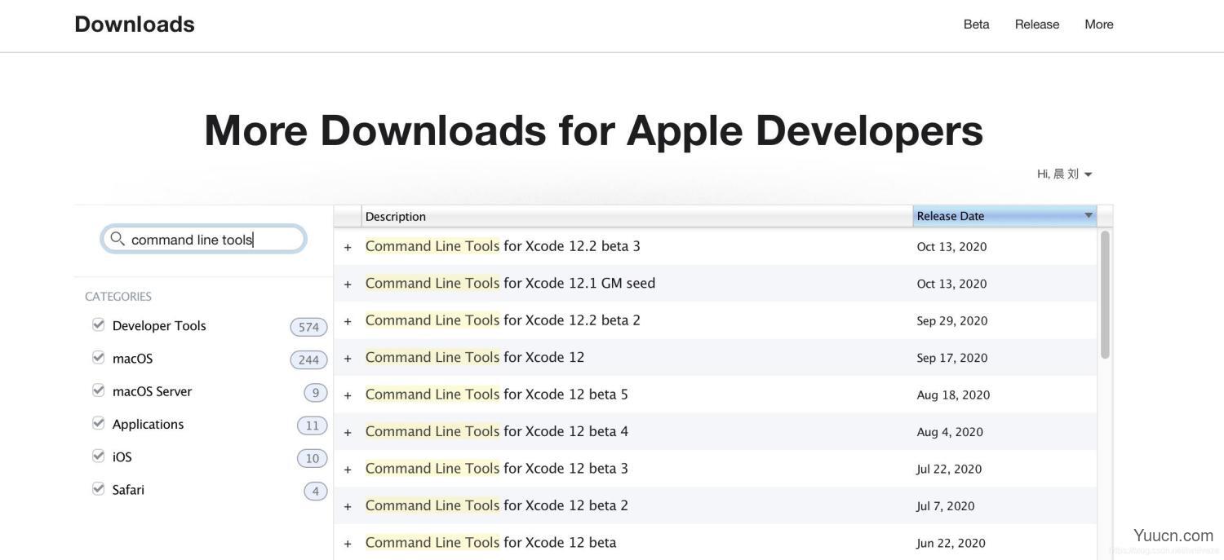Expand the Xcode 12 beta 4 row

point(348,432)
